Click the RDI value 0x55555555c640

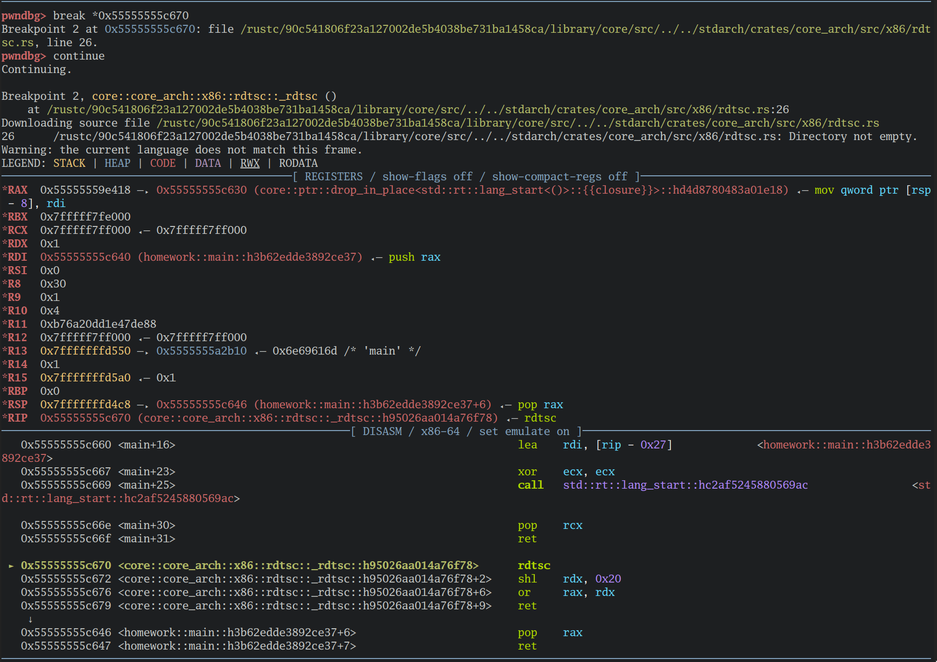tap(85, 257)
